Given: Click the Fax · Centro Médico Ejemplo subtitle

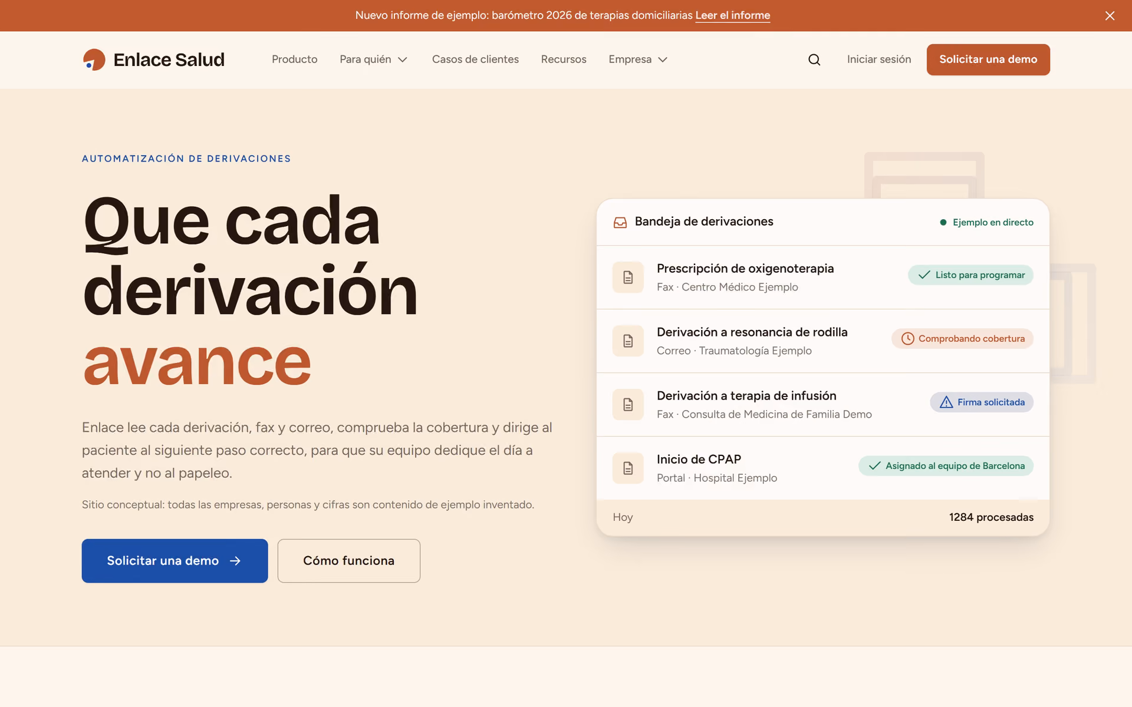Looking at the screenshot, I should (728, 287).
